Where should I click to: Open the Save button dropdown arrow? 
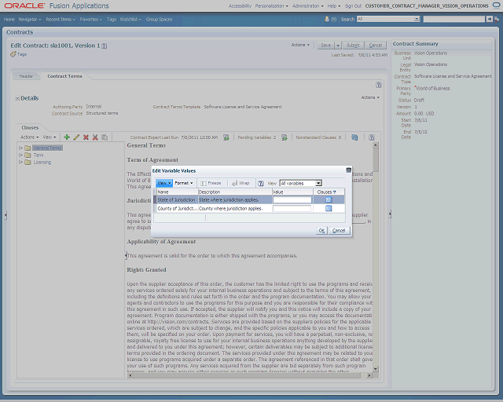[x=338, y=46]
